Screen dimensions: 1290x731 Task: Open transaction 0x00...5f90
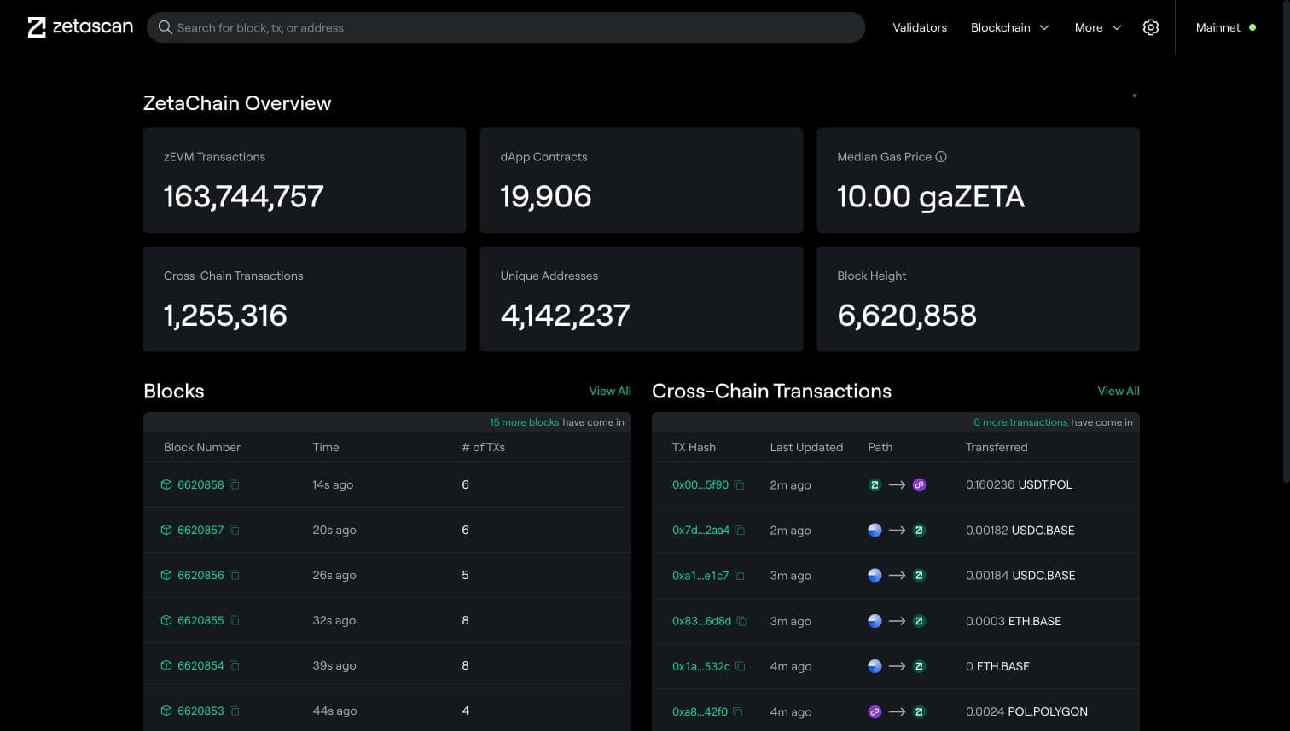pyautogui.click(x=700, y=484)
